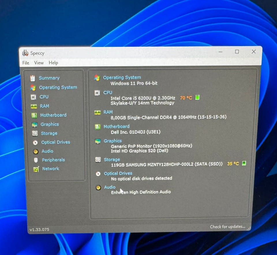Select Summary in the sidebar
Image resolution: width=277 pixels, height=255 pixels.
[x=49, y=78]
